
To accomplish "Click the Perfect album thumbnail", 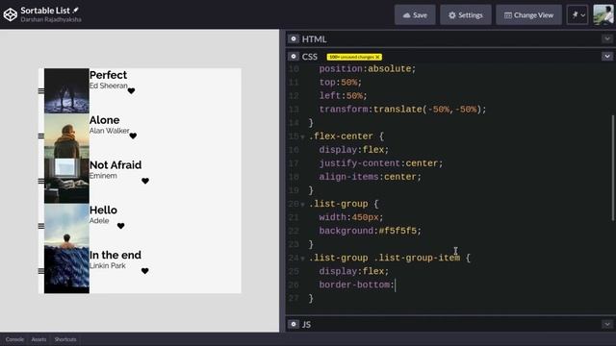I will pyautogui.click(x=66, y=91).
